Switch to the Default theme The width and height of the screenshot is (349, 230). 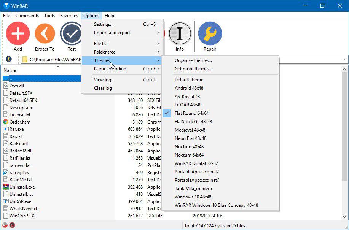coord(189,80)
